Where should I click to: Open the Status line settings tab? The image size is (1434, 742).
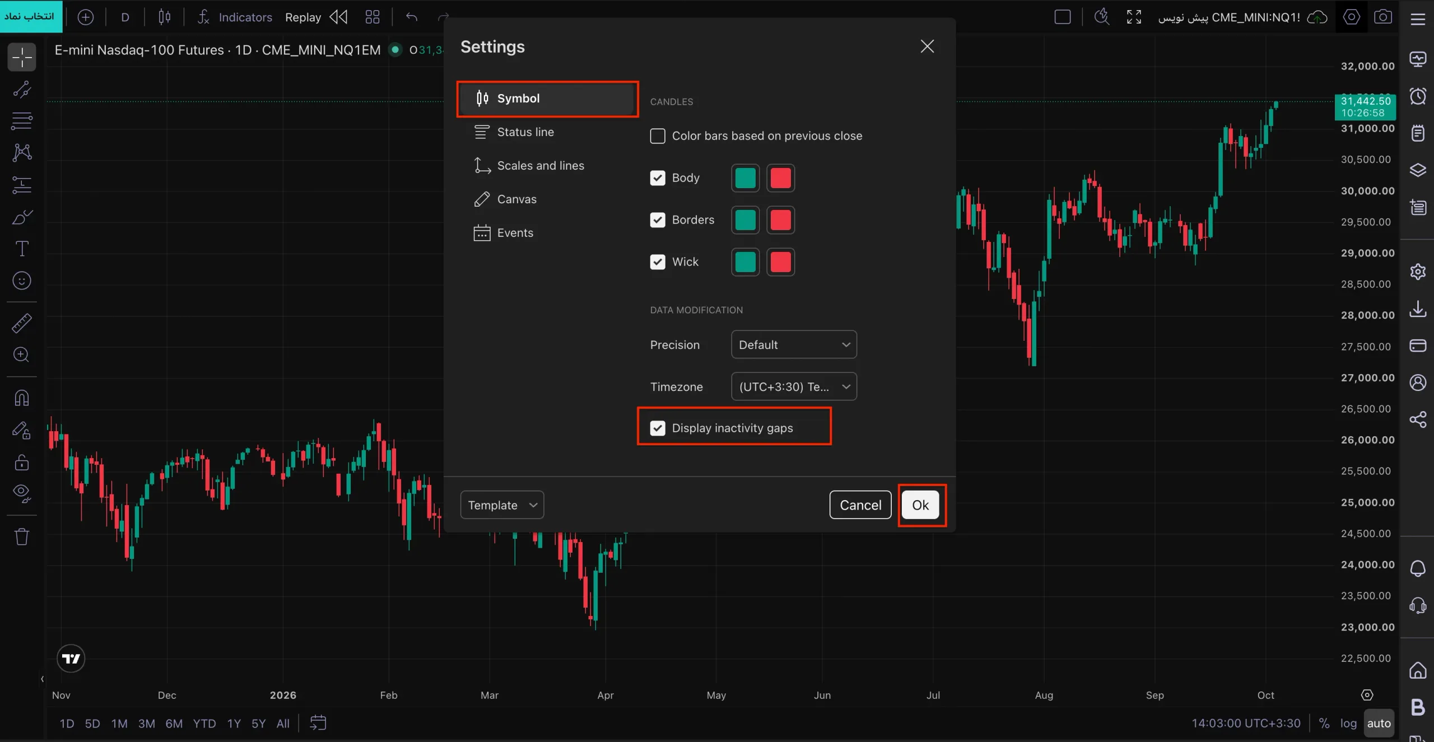click(x=547, y=132)
